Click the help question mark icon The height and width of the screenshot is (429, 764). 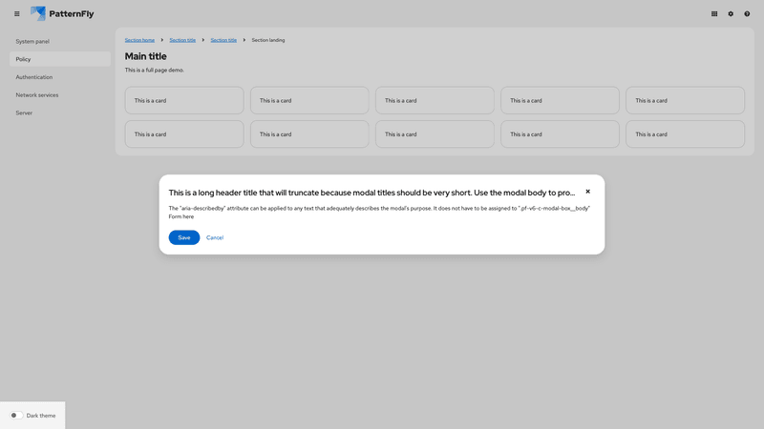pos(747,14)
